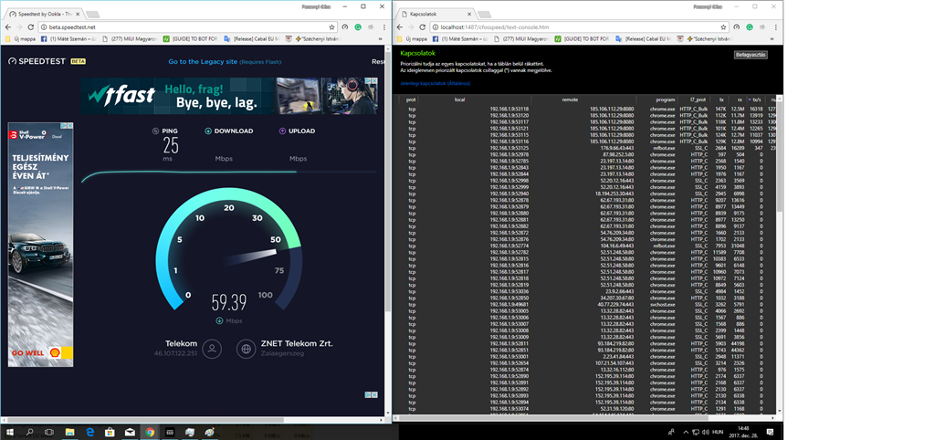Bookmark localhost page with the star icon
This screenshot has width=935, height=440.
723,27
